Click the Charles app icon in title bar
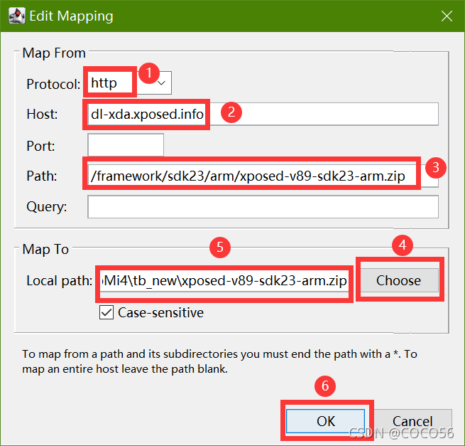Viewport: 465px width, 446px height. [16, 16]
